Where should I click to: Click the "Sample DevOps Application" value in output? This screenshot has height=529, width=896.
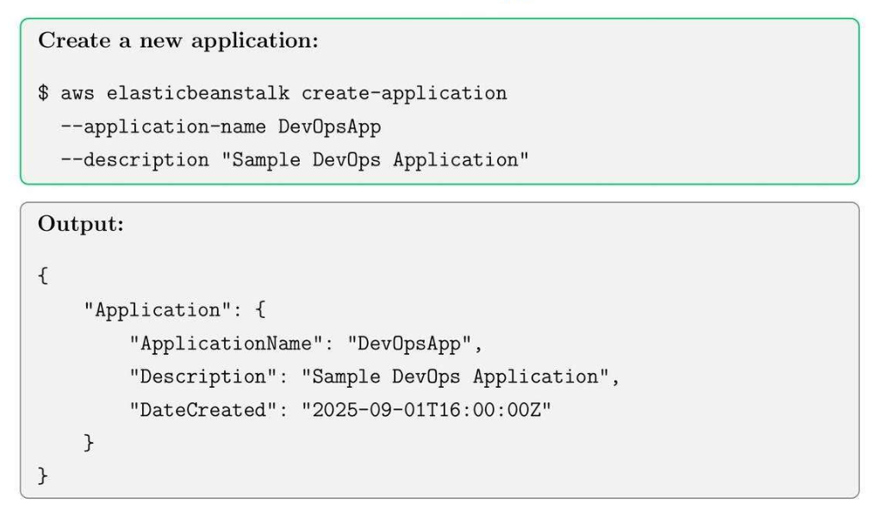(x=461, y=377)
